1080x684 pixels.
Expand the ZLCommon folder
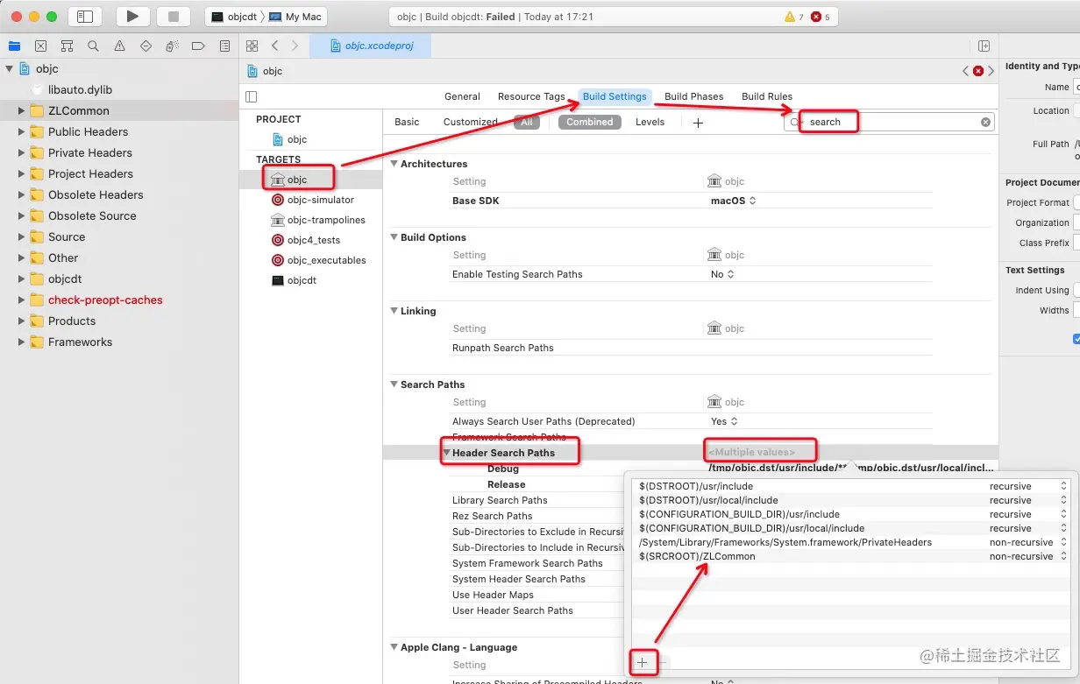click(22, 111)
